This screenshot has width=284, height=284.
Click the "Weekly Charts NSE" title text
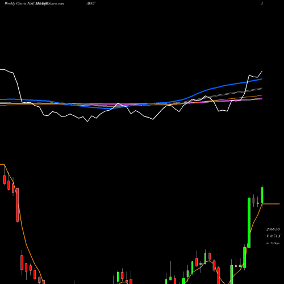[x=20, y=3]
